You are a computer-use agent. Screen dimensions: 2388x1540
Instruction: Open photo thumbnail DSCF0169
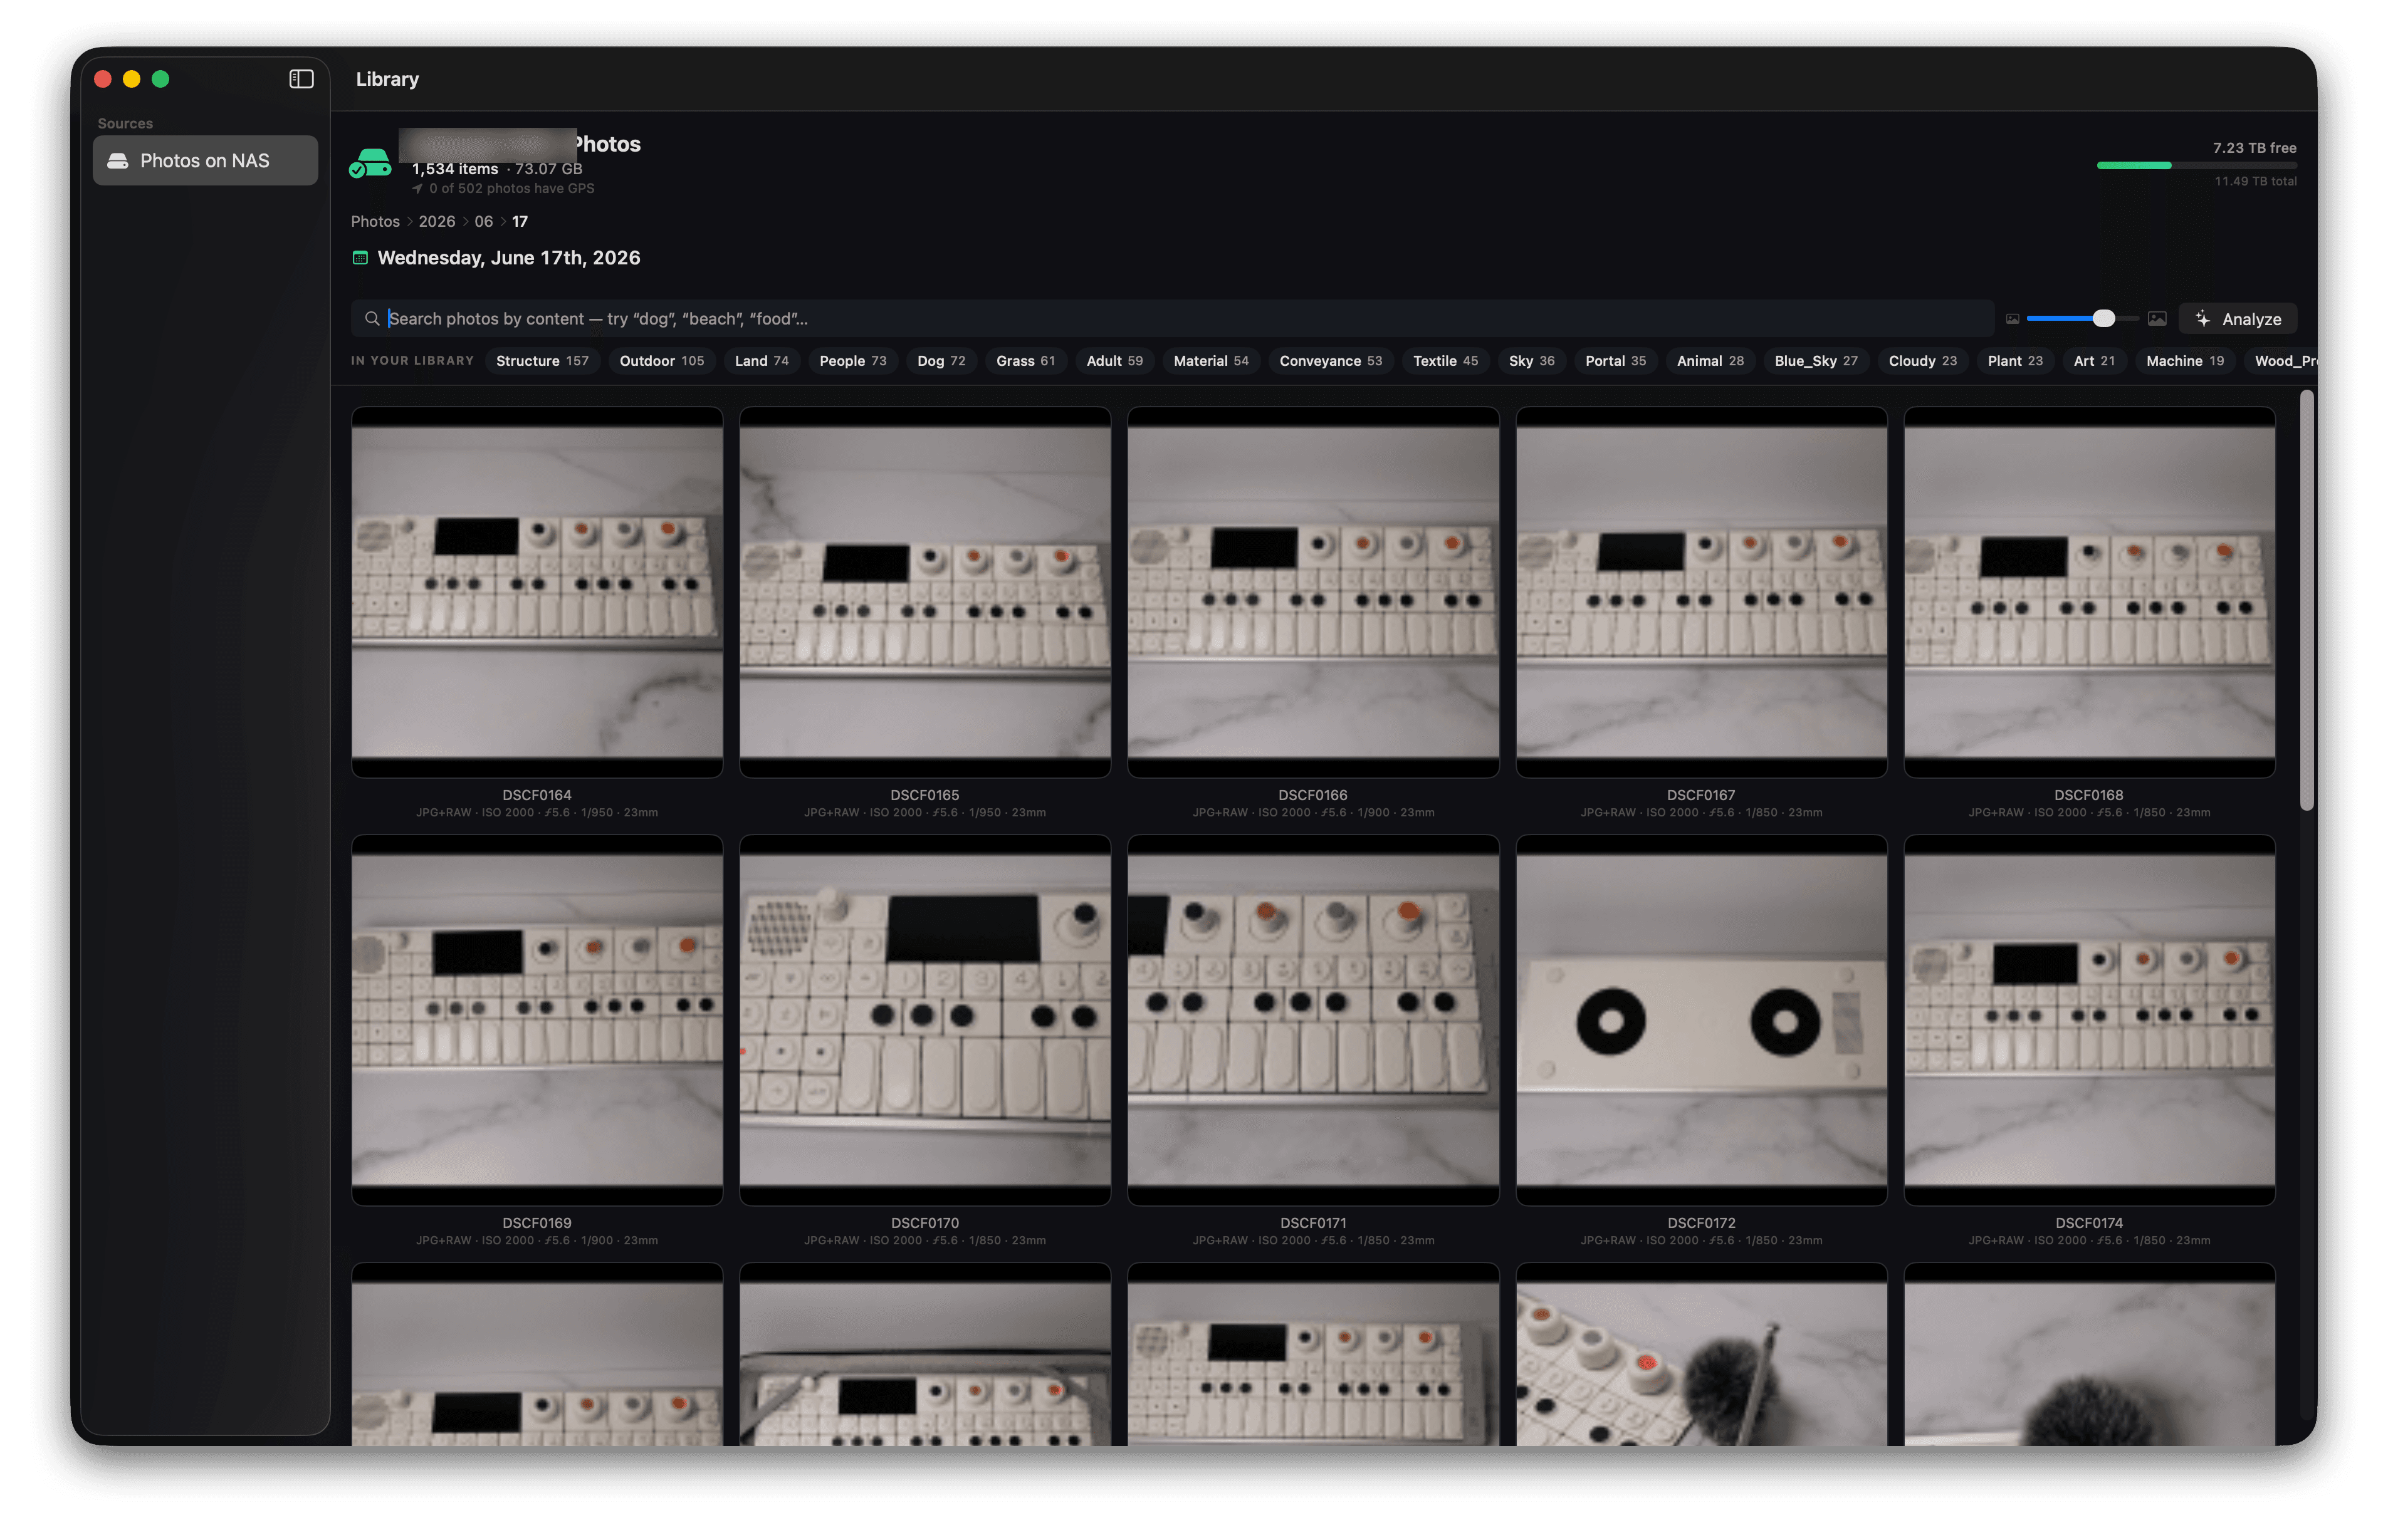[537, 1020]
